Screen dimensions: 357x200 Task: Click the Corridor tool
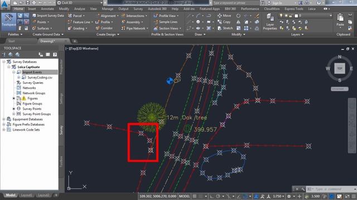click(x=104, y=28)
